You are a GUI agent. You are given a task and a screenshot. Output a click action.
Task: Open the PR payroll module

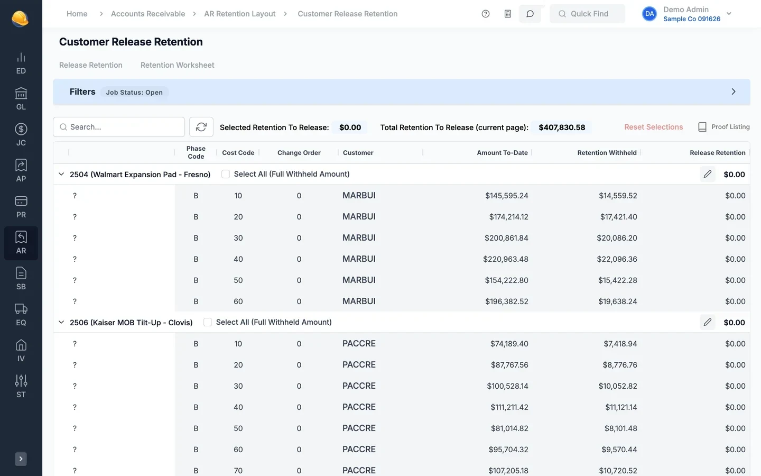point(21,207)
